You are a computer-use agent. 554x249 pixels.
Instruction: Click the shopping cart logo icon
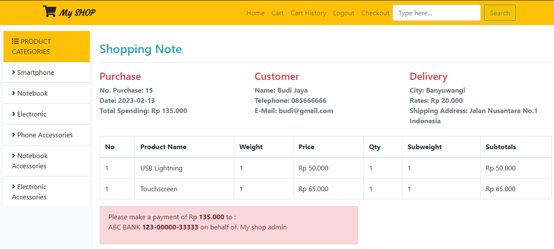[49, 11]
